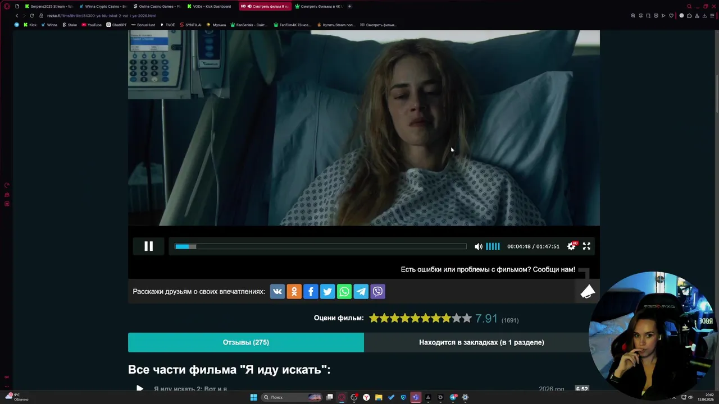Switch to Serpens2025 Stream browser tab
Viewport: 719px width, 404px height.
(49, 6)
